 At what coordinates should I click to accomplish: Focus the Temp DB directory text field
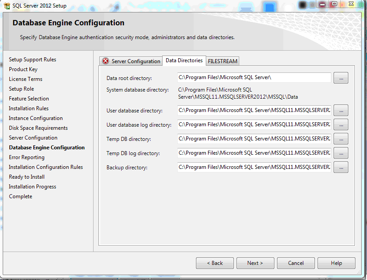254,139
